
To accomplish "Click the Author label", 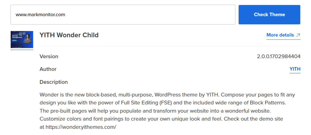I will 48,69.
